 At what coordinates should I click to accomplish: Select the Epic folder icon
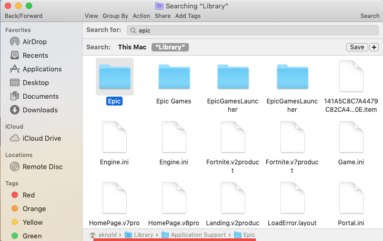(x=115, y=77)
